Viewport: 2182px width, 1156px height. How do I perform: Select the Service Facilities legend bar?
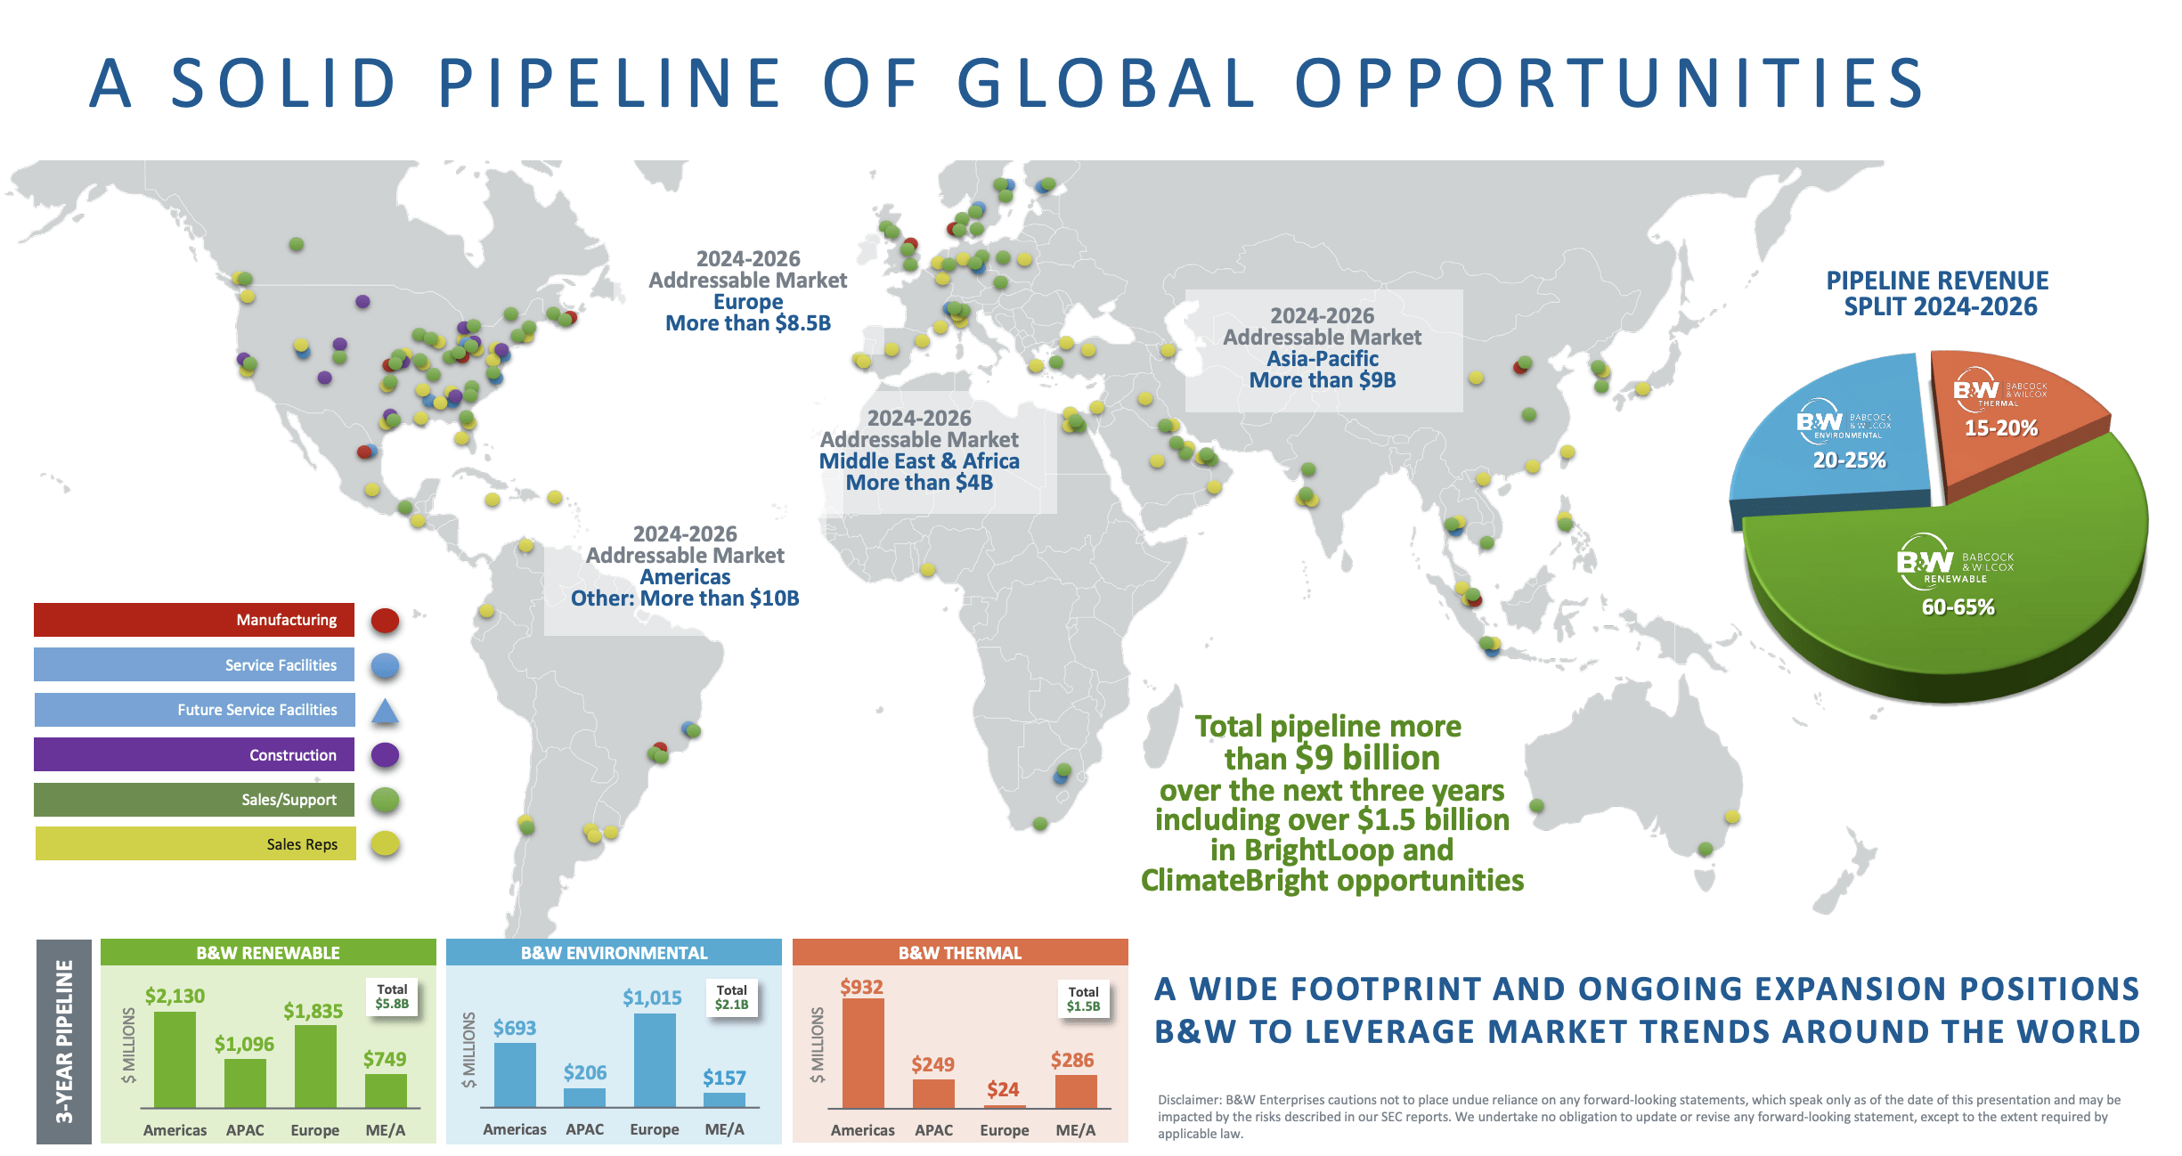coord(194,664)
